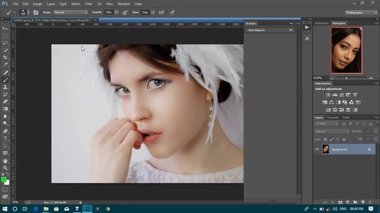Open the layer Kind filter dropdown
Viewport: 380px width, 213px height.
click(327, 124)
